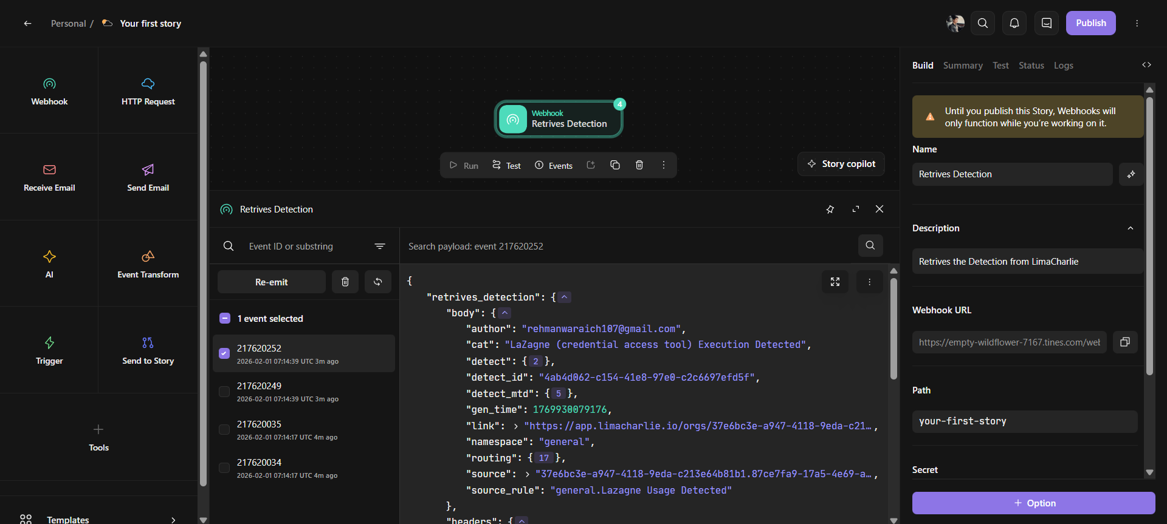The image size is (1167, 524).
Task: Expand payload viewer to fullscreen
Action: coord(835,282)
